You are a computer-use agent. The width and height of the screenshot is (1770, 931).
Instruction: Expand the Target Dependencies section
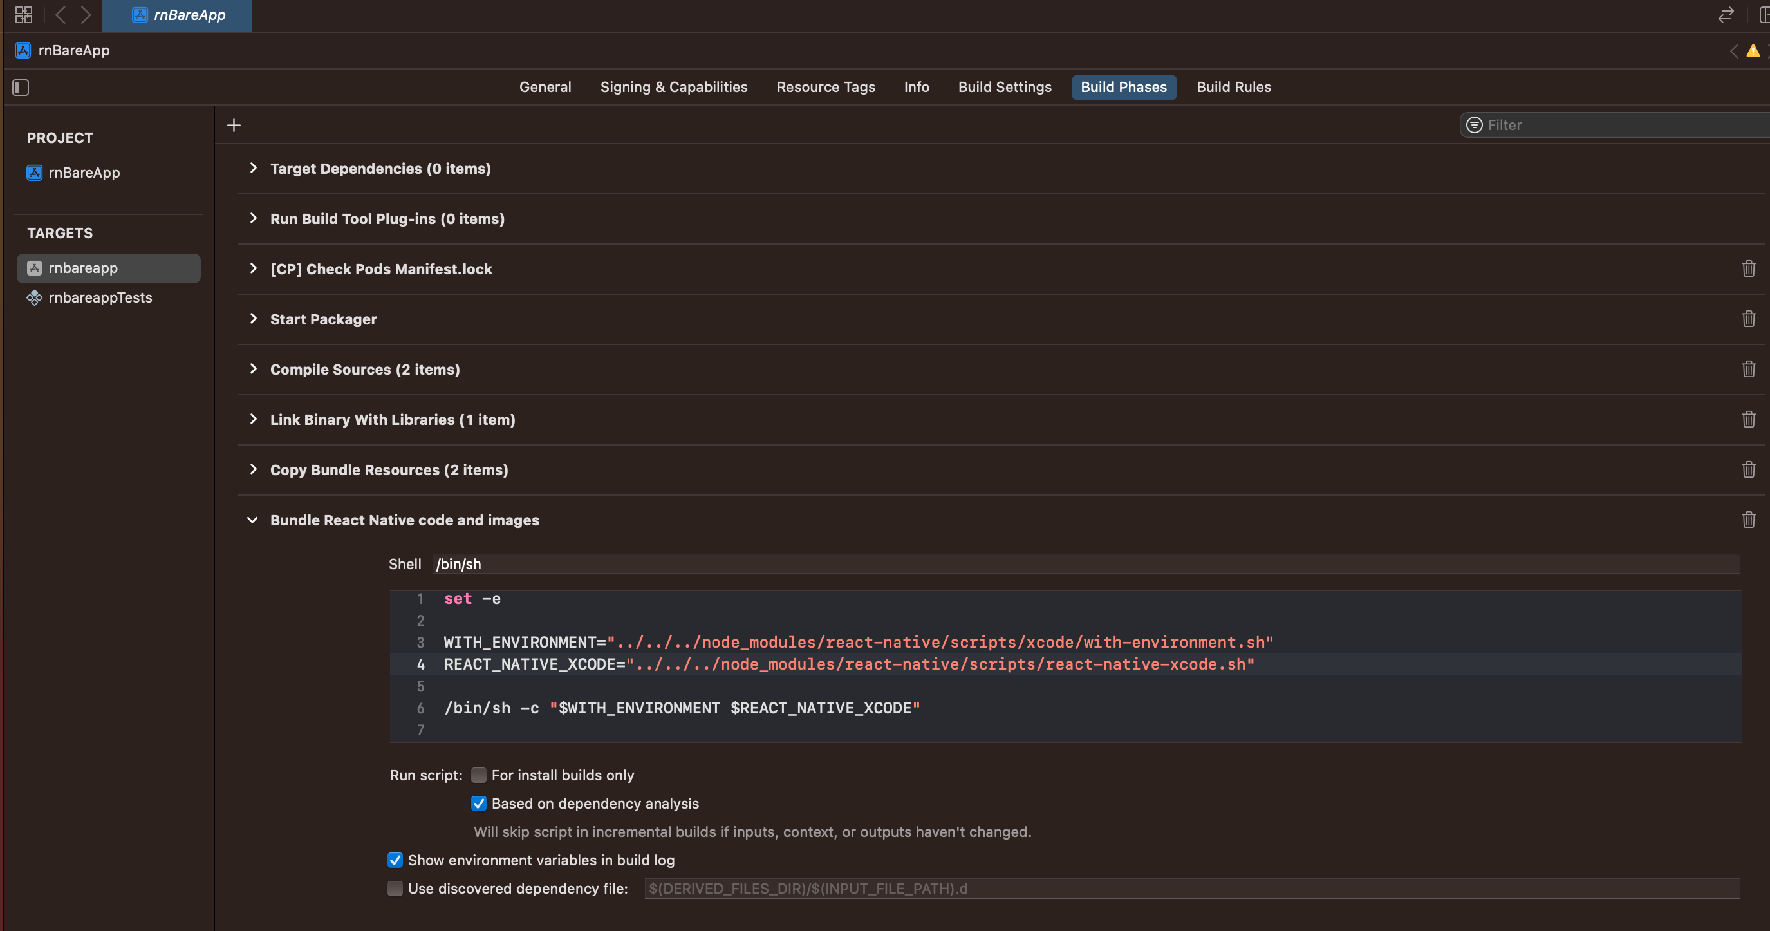tap(254, 168)
